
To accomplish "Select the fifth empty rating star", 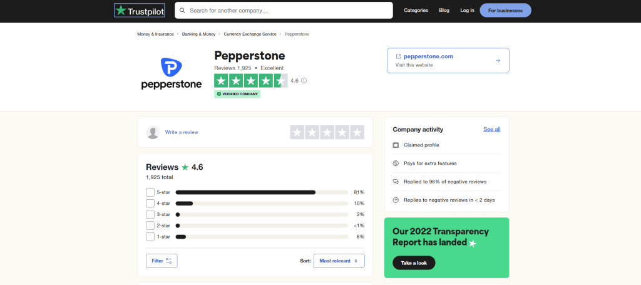I will pyautogui.click(x=357, y=132).
